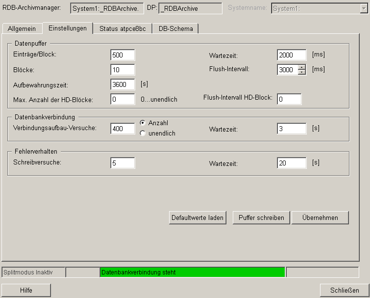This screenshot has width=370, height=298.
Task: Focus the Blöcke value field
Action: click(x=123, y=70)
